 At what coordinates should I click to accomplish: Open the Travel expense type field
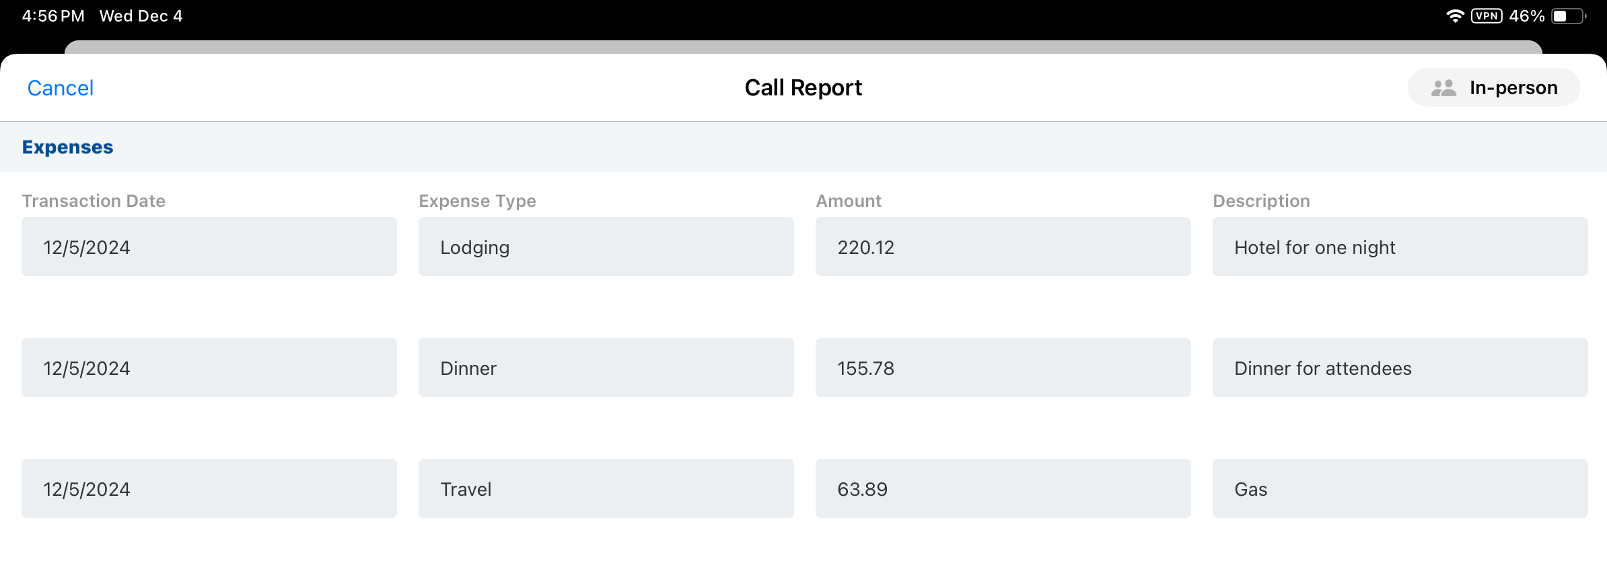[606, 488]
